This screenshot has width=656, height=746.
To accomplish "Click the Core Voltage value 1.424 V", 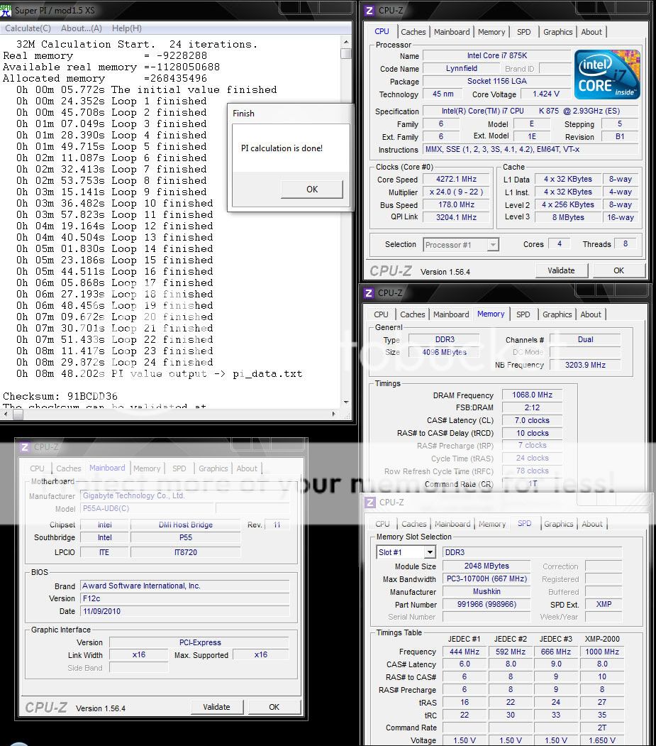I will point(545,94).
